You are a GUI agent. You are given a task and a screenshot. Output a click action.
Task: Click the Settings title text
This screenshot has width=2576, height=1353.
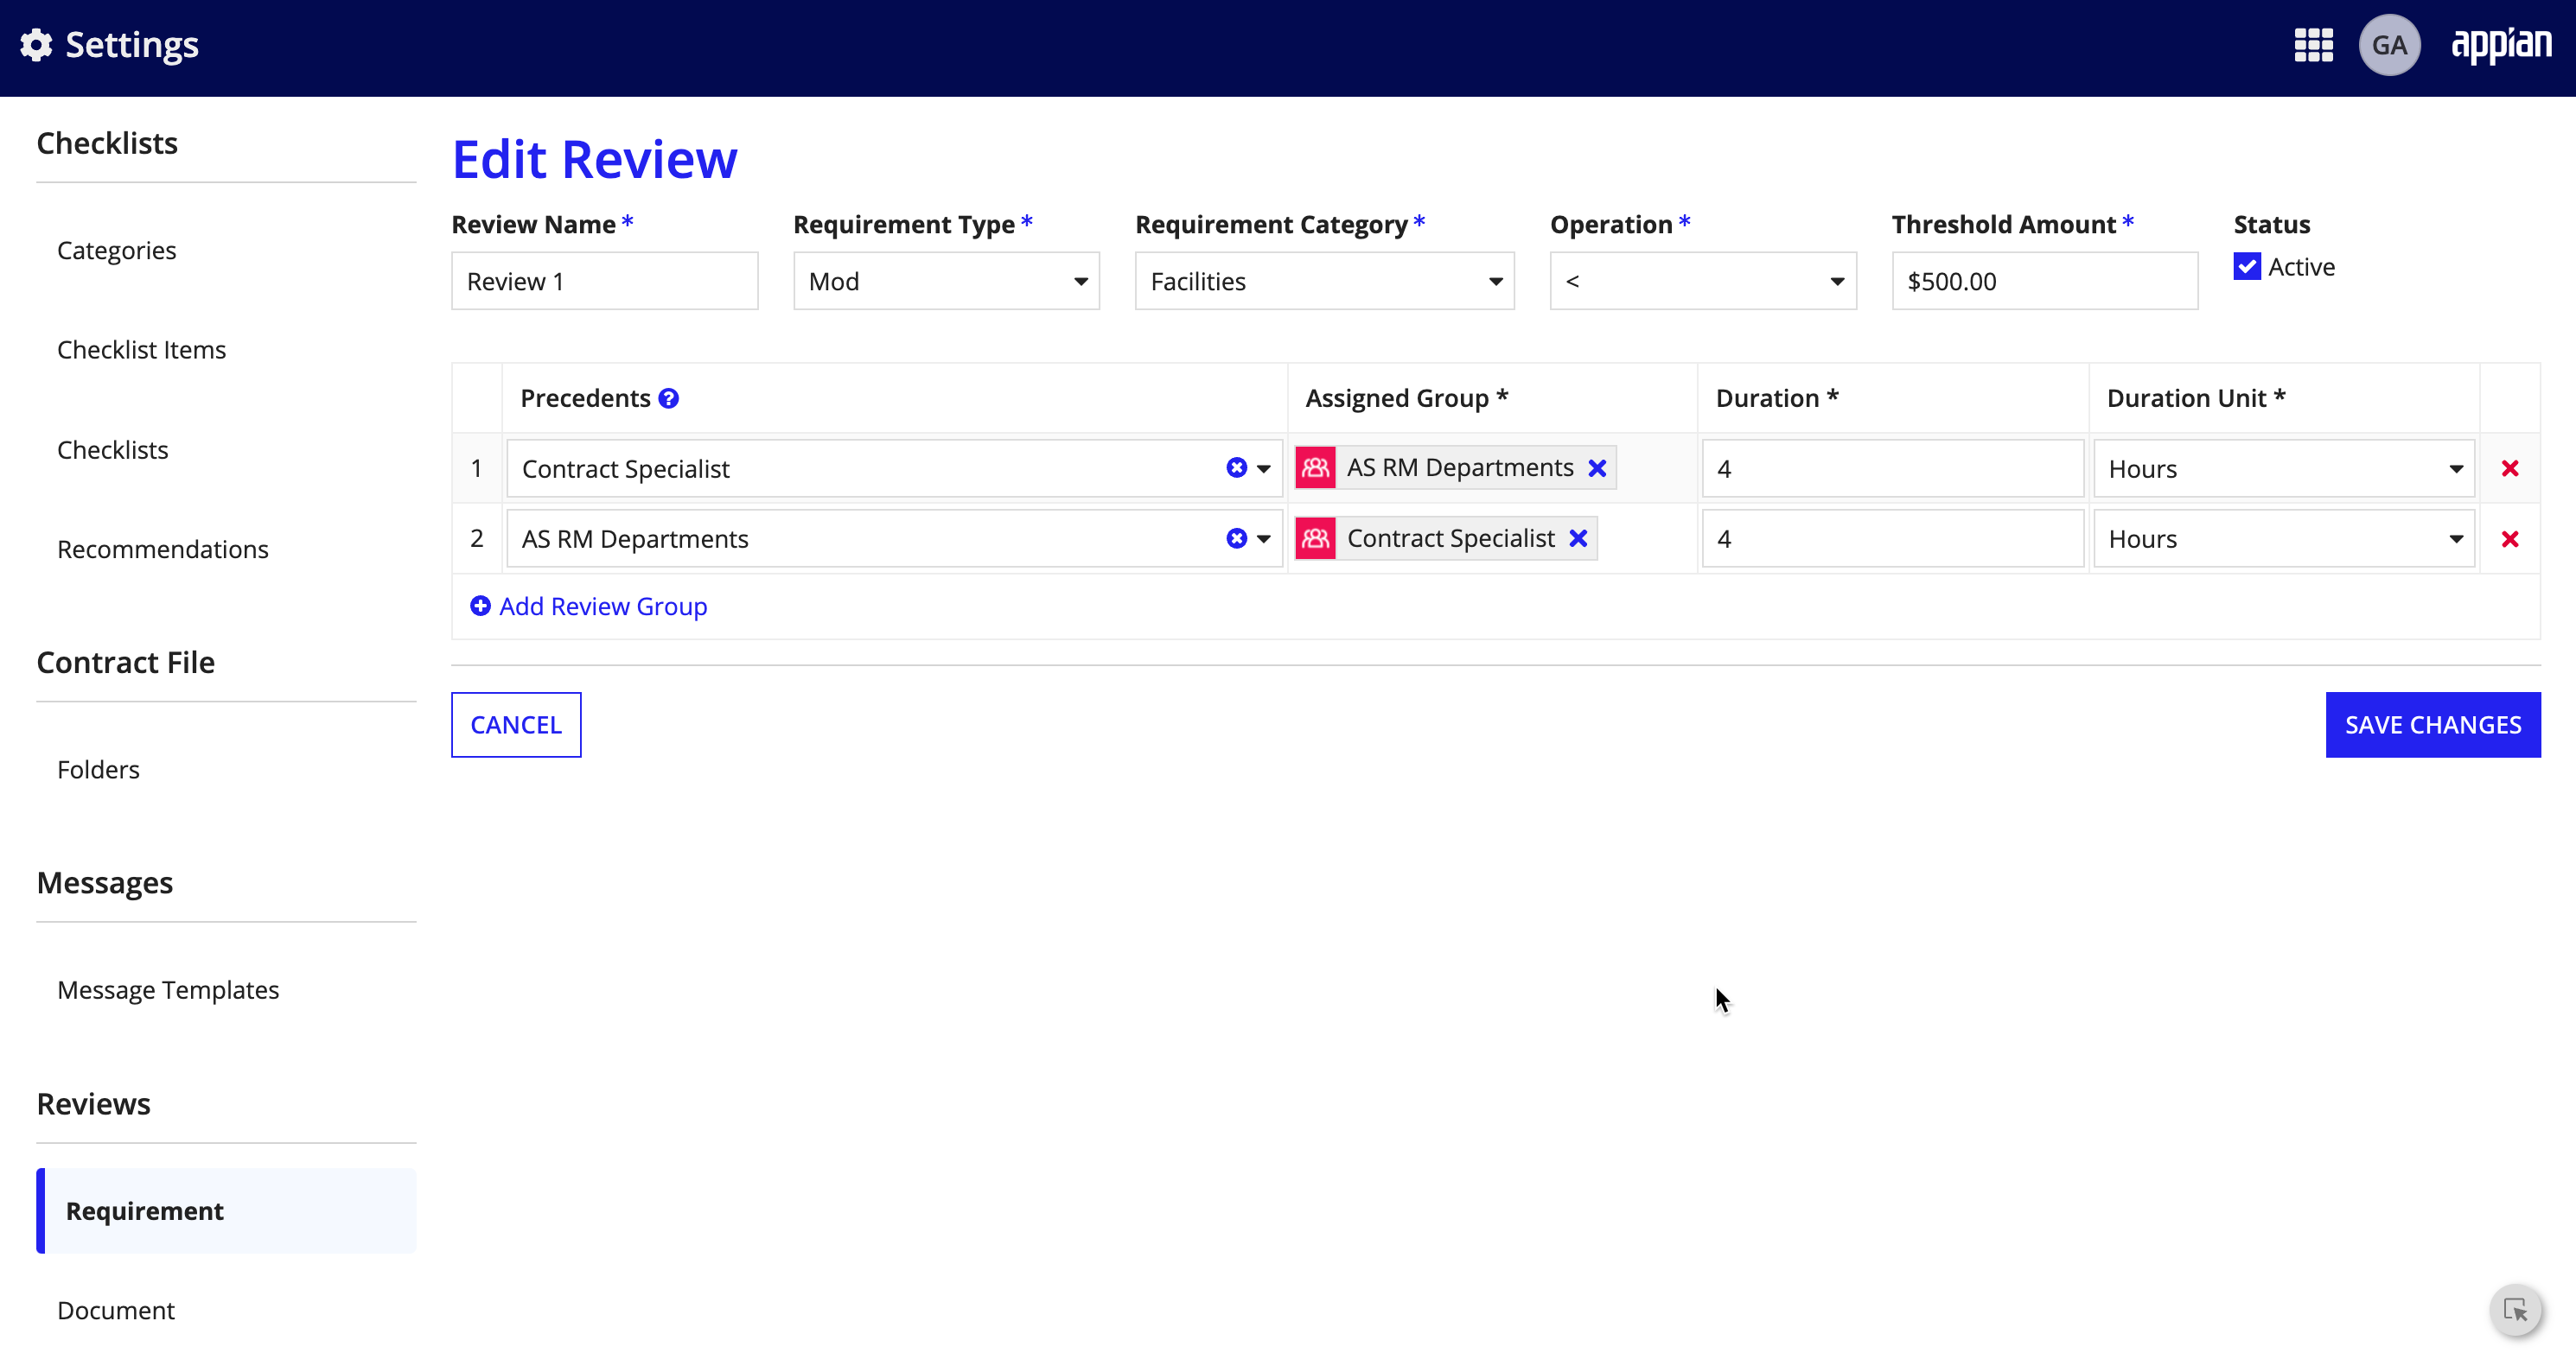tap(132, 45)
